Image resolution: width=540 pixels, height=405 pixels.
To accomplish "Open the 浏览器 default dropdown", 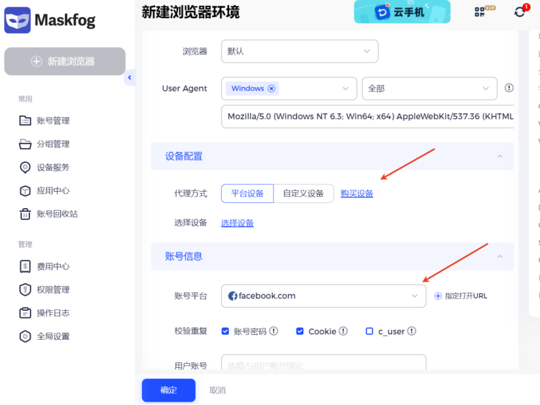I will [299, 51].
